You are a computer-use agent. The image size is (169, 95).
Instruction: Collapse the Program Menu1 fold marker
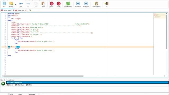[x=7, y=13]
